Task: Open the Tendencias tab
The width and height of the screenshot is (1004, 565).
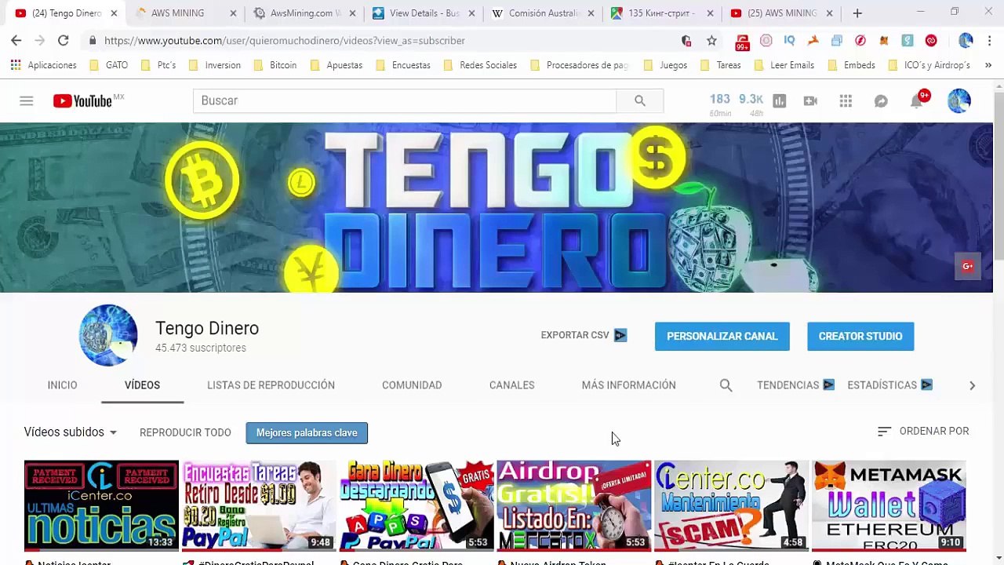Action: coord(795,385)
